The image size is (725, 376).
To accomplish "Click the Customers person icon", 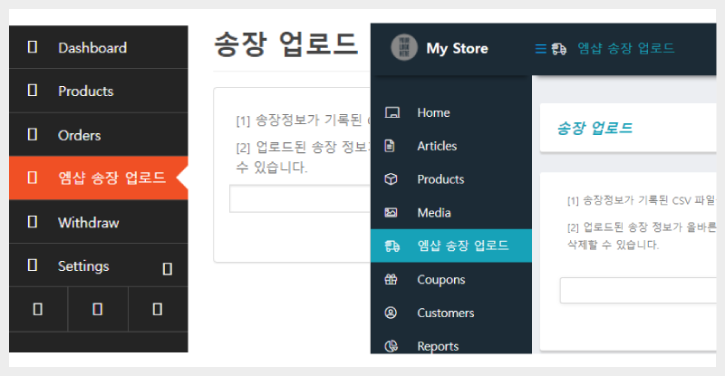I will coord(391,313).
